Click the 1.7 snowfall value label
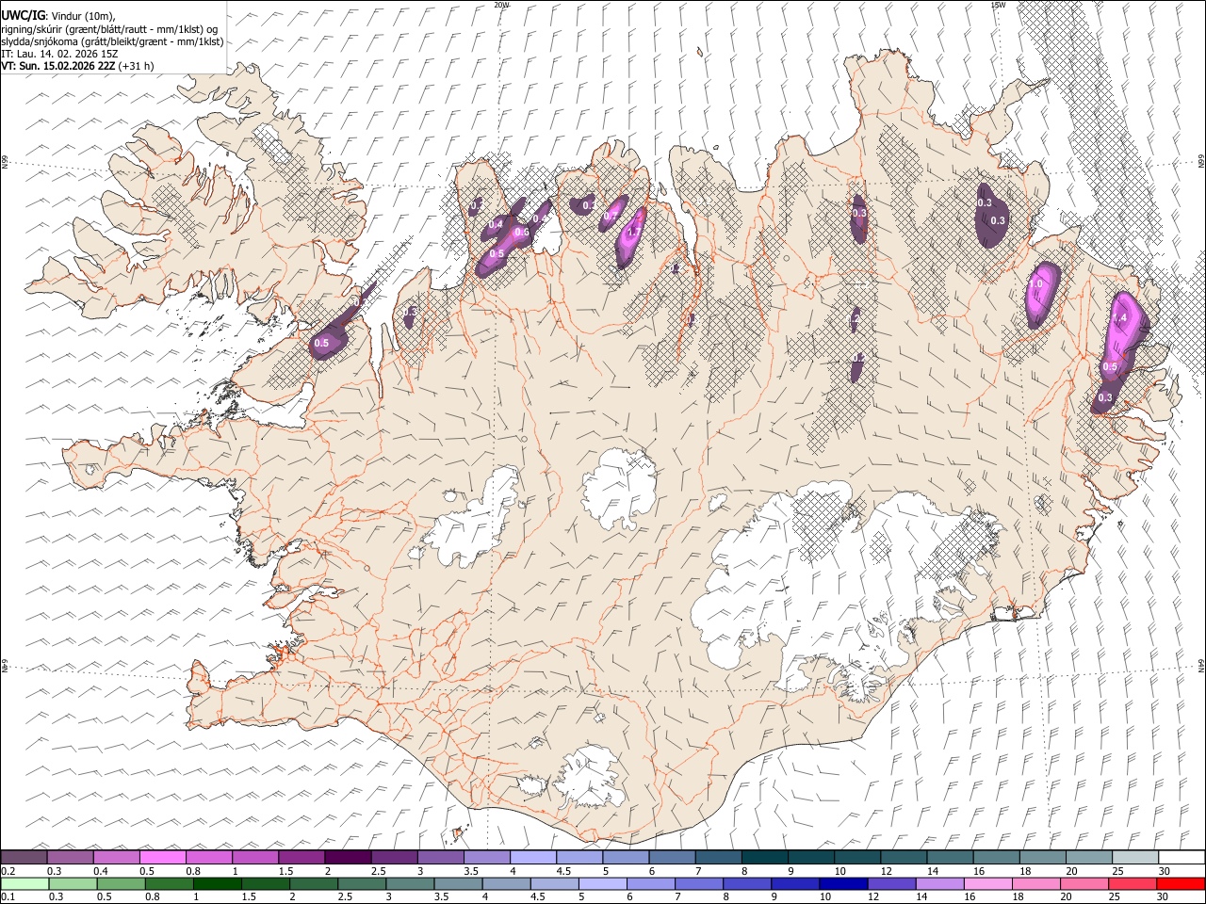This screenshot has width=1206, height=904. (634, 232)
